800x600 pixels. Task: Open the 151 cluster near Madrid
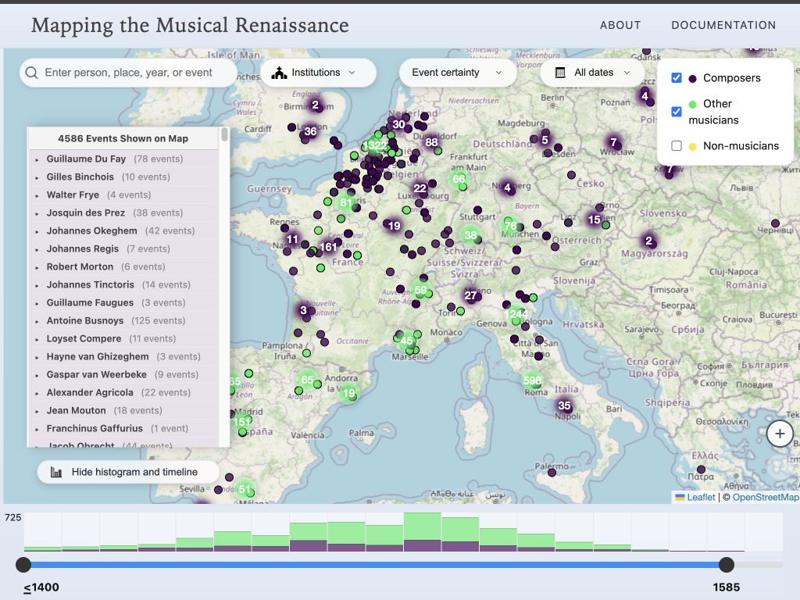tap(241, 421)
